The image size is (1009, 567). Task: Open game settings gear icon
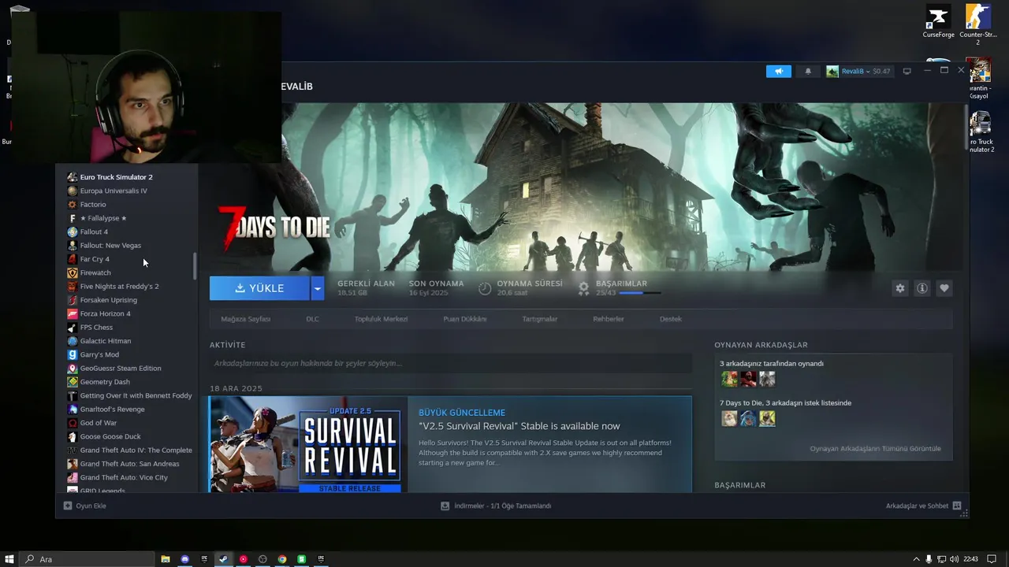900,288
